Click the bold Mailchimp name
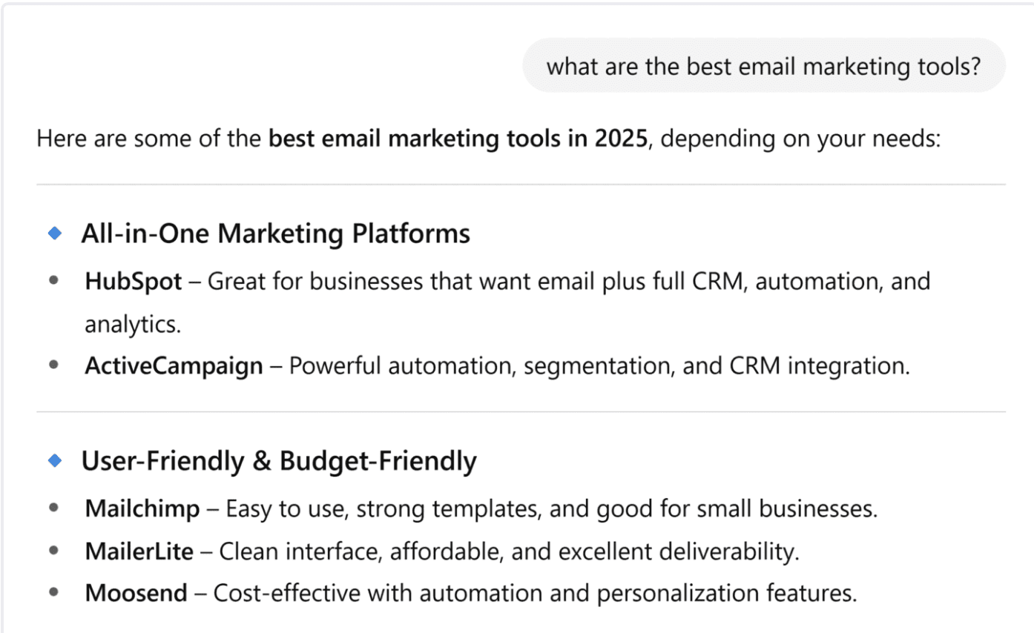Screen dimensions: 1034x633 (x=142, y=508)
